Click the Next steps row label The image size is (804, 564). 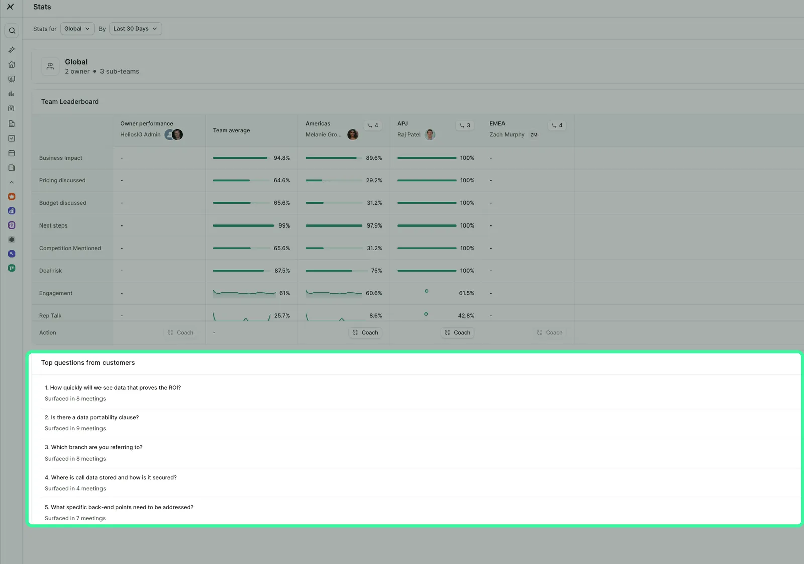click(x=53, y=226)
